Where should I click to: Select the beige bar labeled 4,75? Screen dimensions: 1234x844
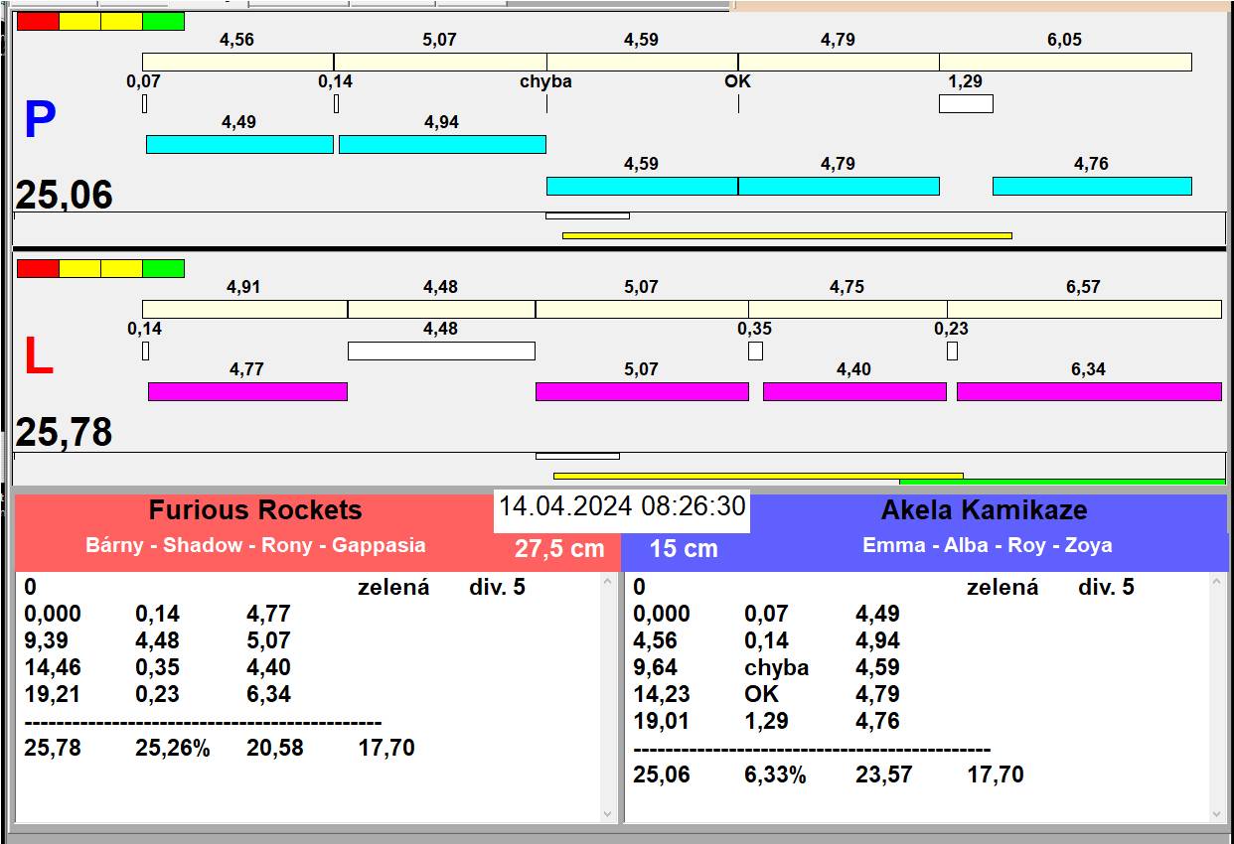point(848,309)
